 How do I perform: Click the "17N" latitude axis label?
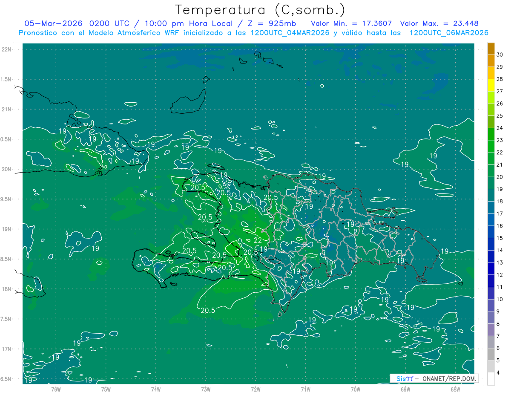click(x=7, y=349)
